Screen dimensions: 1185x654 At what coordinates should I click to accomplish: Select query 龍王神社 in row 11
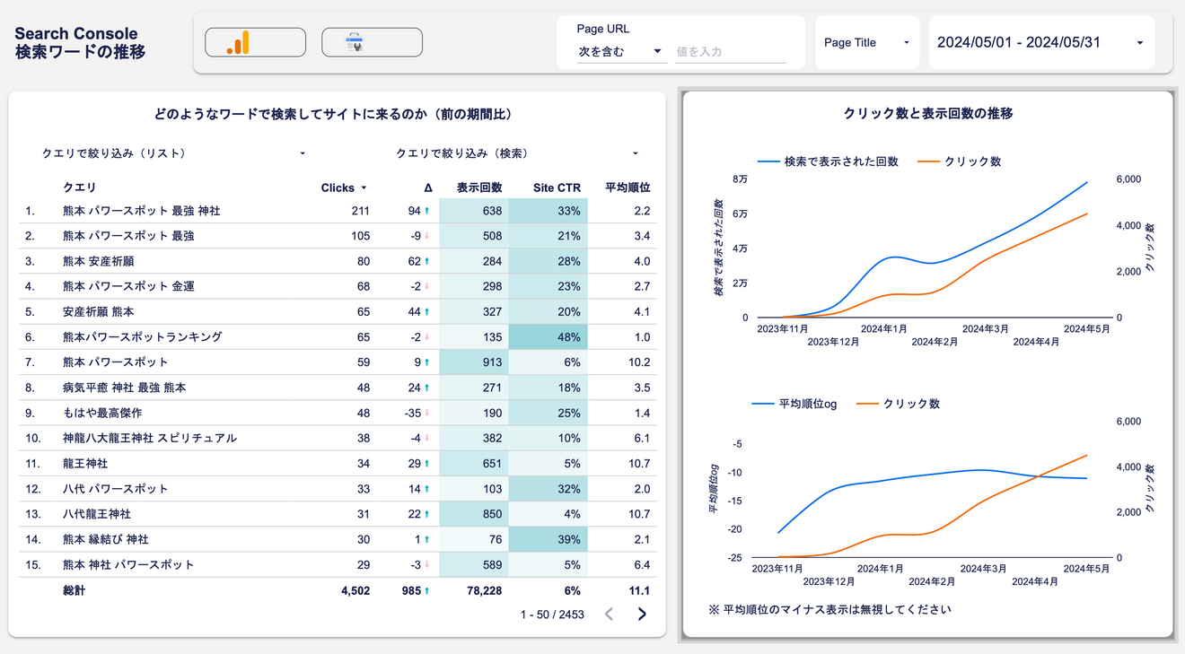pos(85,463)
